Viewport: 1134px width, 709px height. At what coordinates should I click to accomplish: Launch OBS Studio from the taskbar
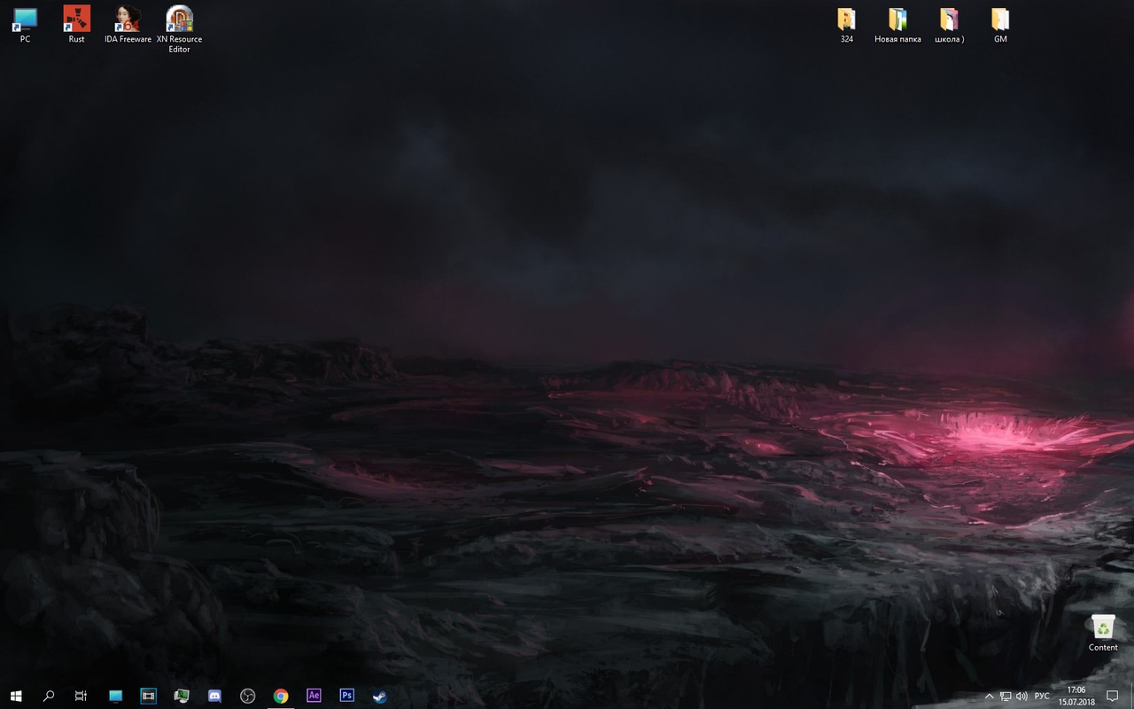click(x=248, y=696)
